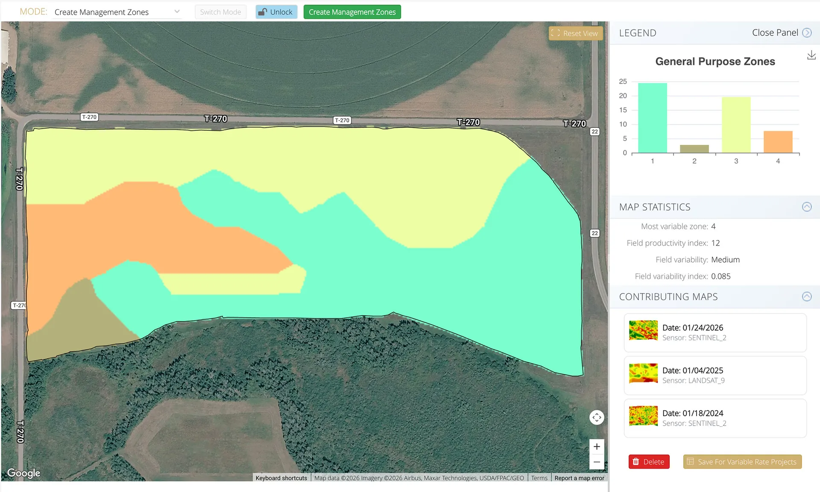
Task: Open the Keyboard shortcuts link
Action: 281,478
